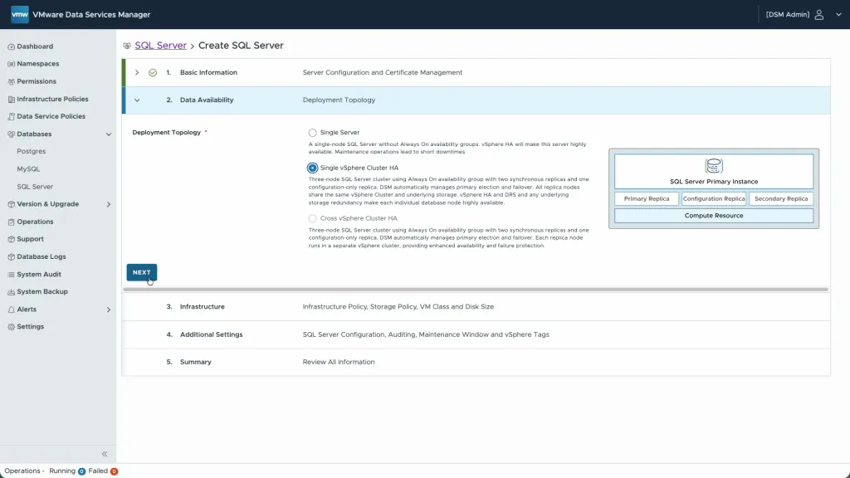Click the Review All Information text
The width and height of the screenshot is (850, 478).
339,362
